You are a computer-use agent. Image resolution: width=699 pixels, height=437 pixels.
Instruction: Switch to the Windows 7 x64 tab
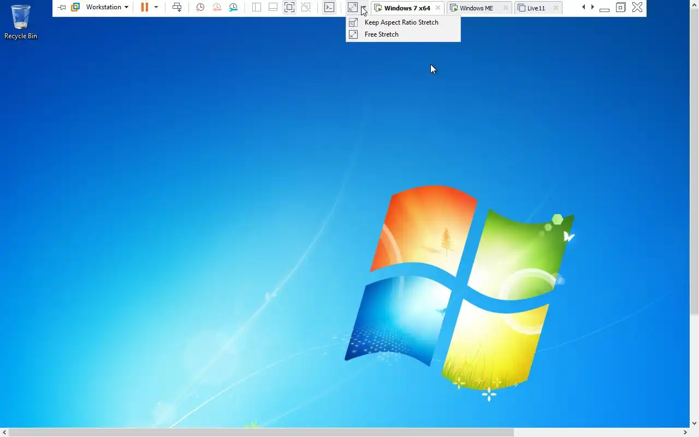tap(407, 8)
